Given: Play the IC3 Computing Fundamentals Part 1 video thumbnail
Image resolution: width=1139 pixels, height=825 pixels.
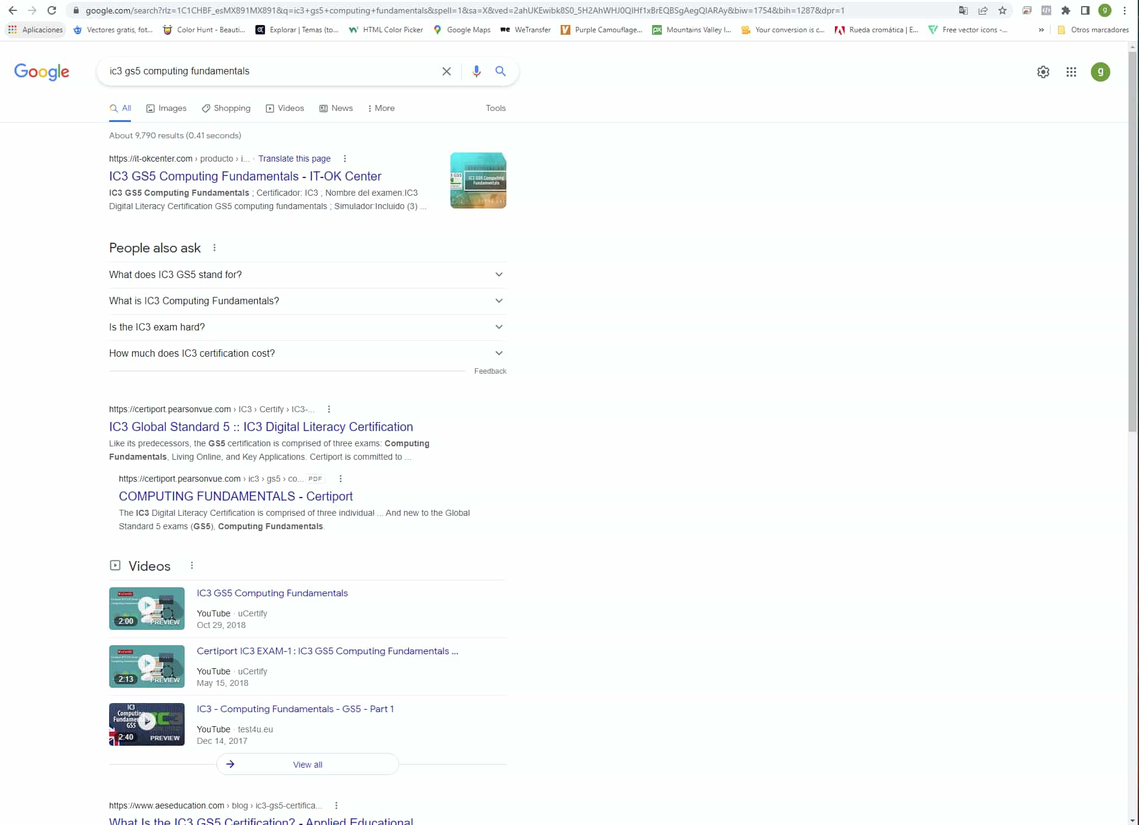Looking at the screenshot, I should [x=147, y=724].
